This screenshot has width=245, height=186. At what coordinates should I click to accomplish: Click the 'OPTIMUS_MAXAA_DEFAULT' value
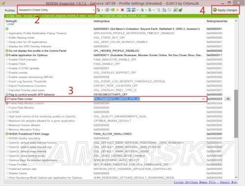tap(112, 121)
